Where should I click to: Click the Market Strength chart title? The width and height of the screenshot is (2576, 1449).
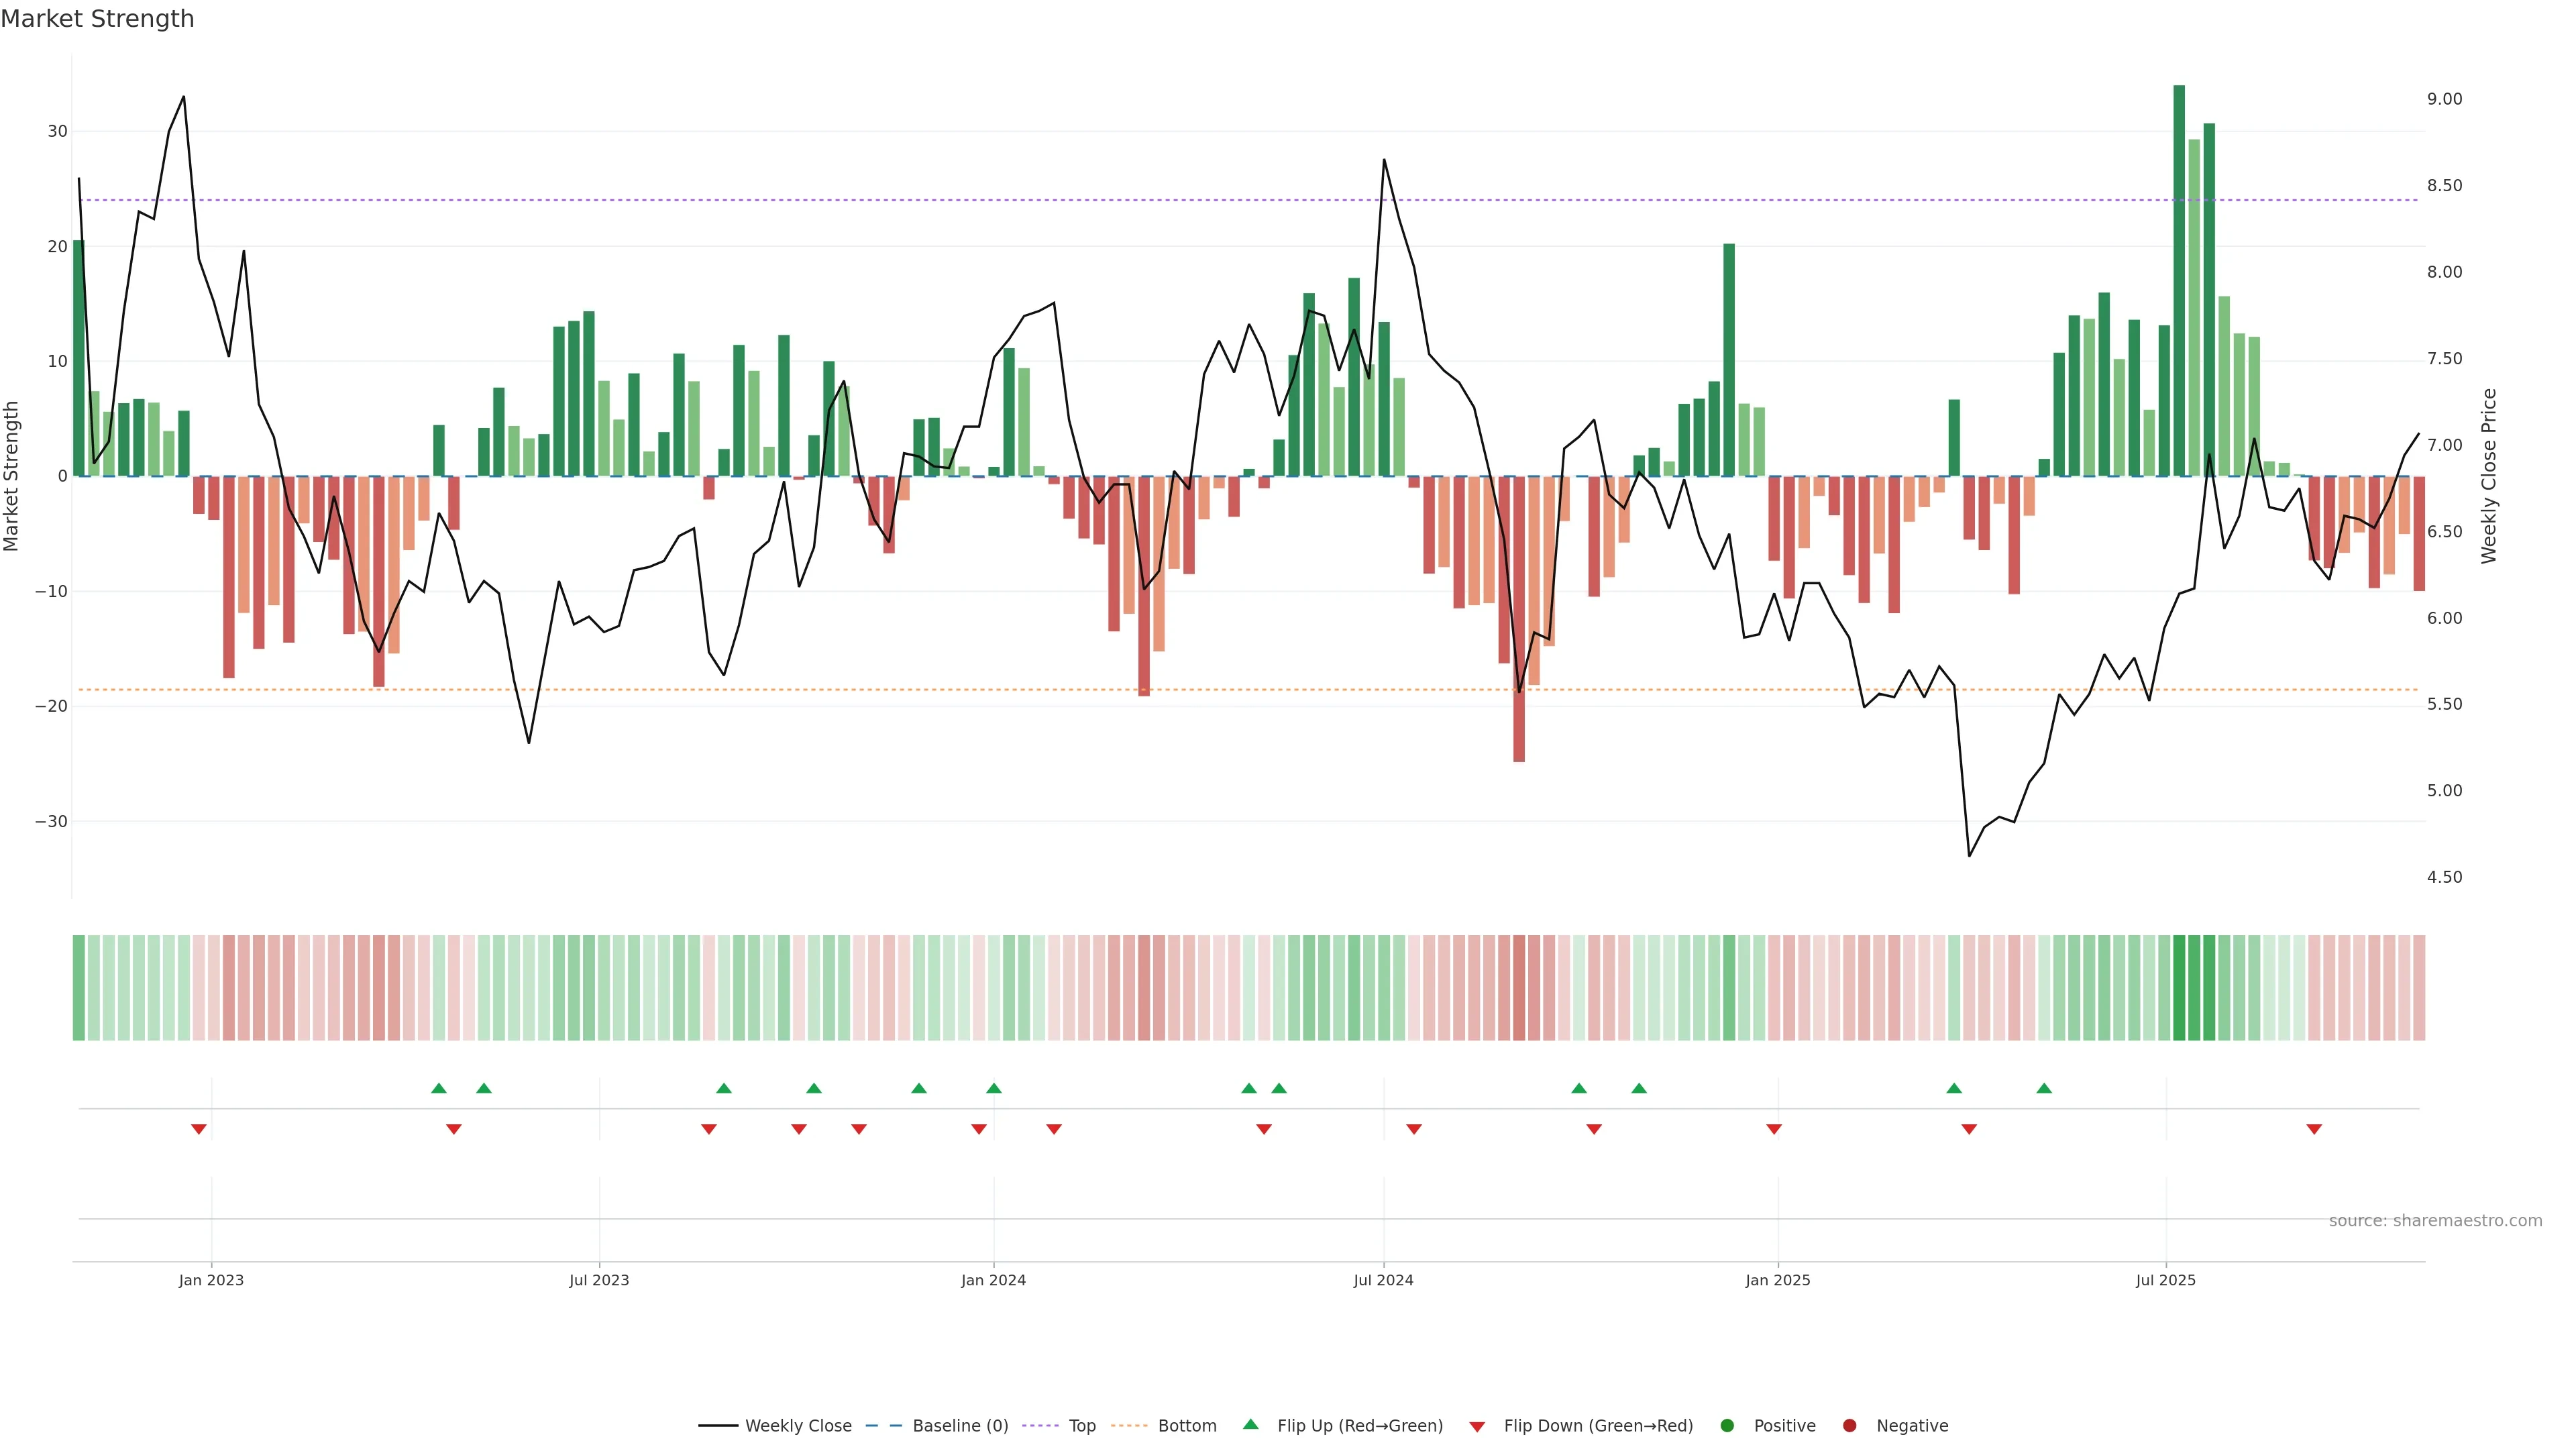click(x=98, y=19)
